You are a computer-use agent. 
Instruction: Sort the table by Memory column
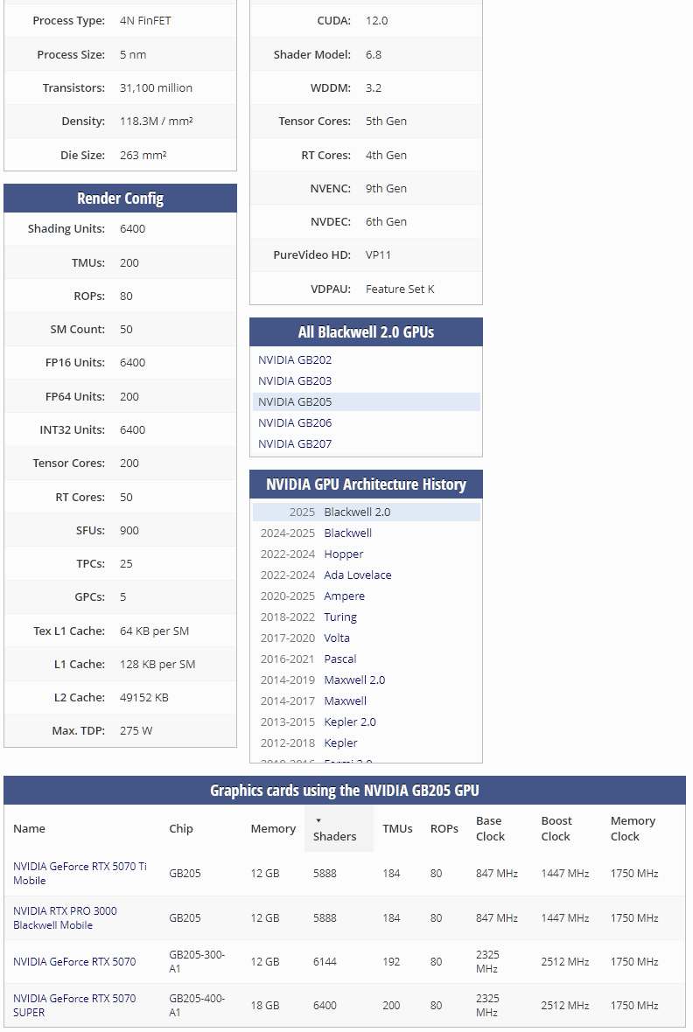pyautogui.click(x=273, y=829)
